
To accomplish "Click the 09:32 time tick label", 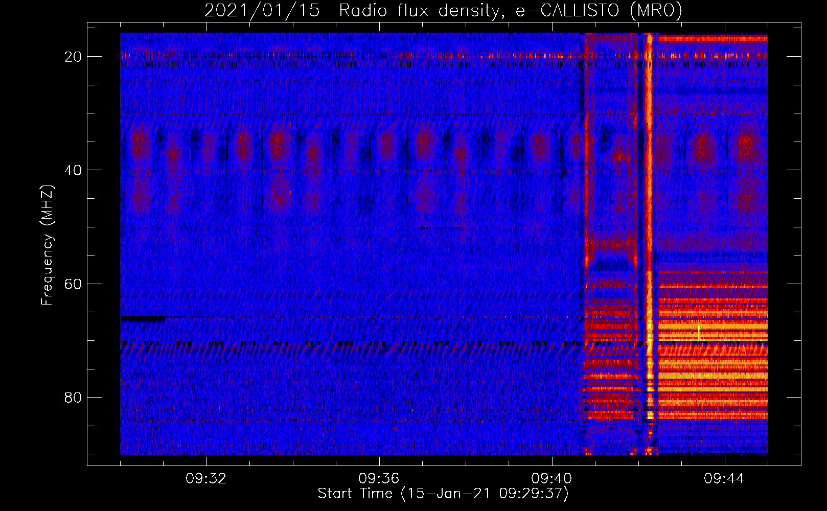I will tap(206, 479).
